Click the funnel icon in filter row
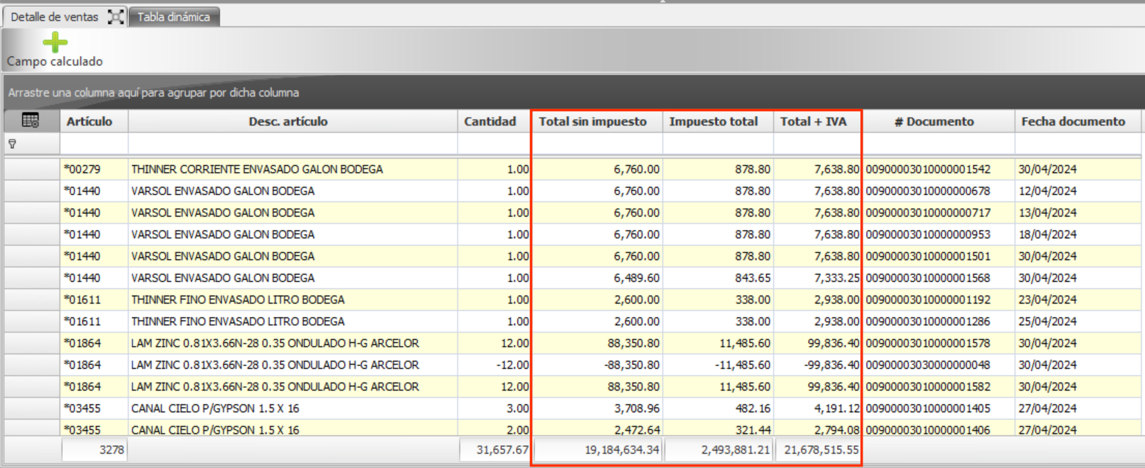Viewport: 1145px width, 468px height. click(12, 144)
